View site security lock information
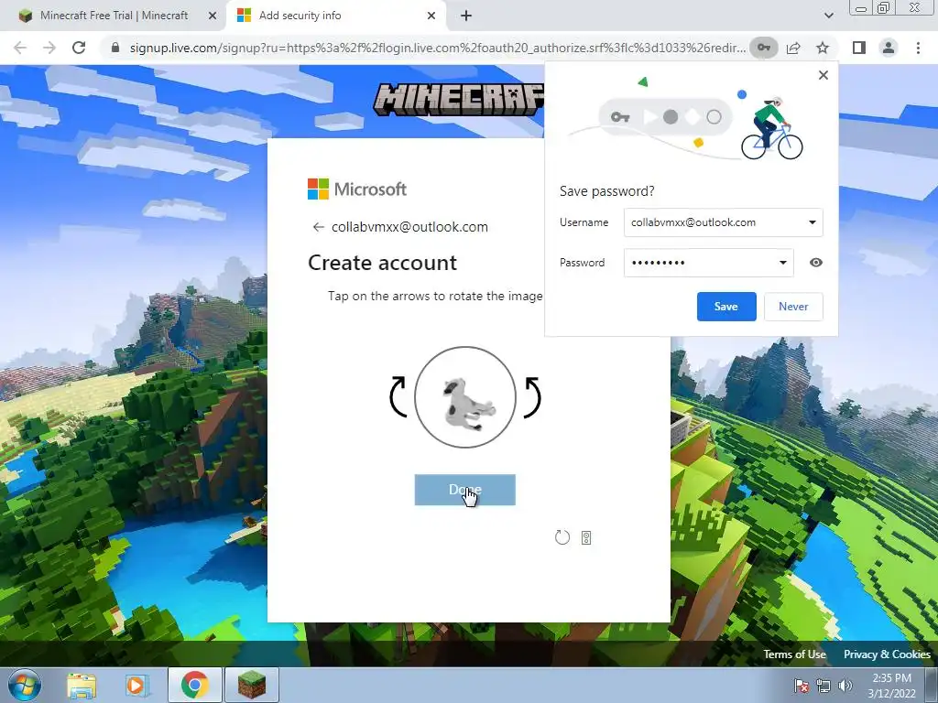The width and height of the screenshot is (938, 703). (x=115, y=48)
